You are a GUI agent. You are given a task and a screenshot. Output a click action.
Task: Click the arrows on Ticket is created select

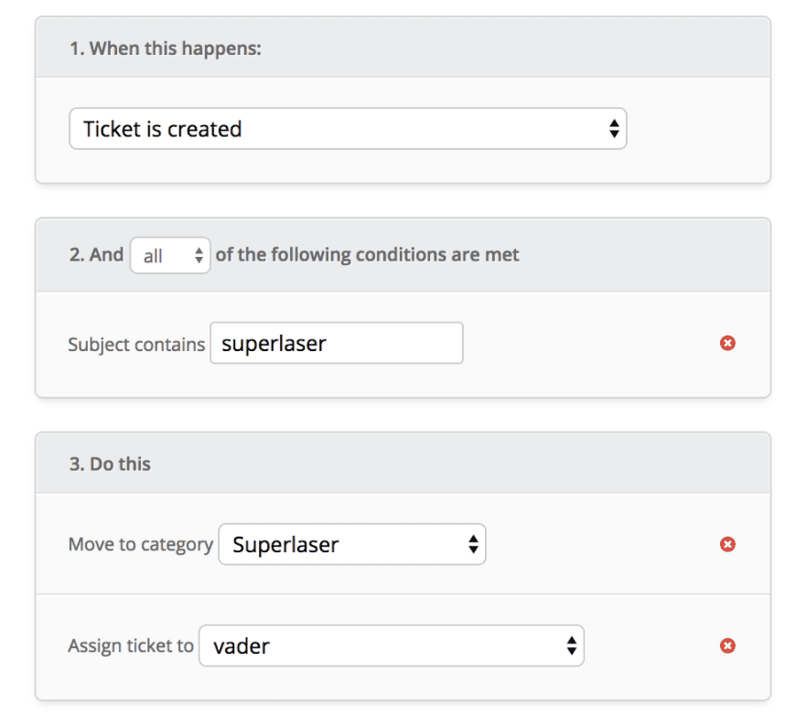click(x=614, y=129)
